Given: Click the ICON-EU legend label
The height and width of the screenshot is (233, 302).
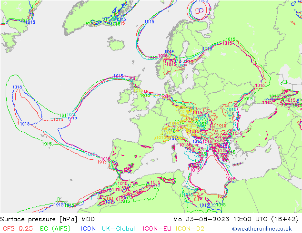Looking at the screenshot, I should [x=157, y=229].
